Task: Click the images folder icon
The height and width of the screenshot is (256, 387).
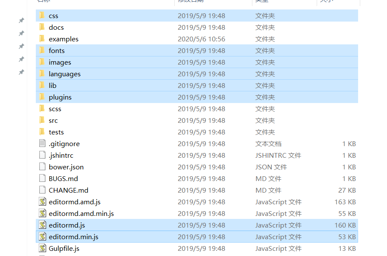Action: pos(42,62)
